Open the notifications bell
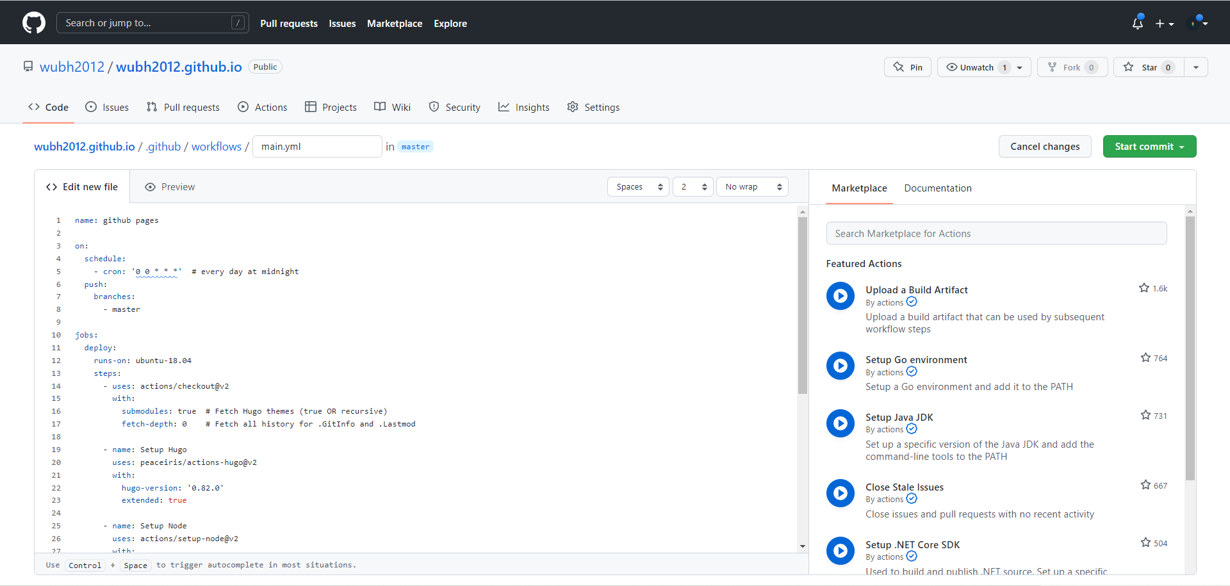1230x586 pixels. point(1137,24)
